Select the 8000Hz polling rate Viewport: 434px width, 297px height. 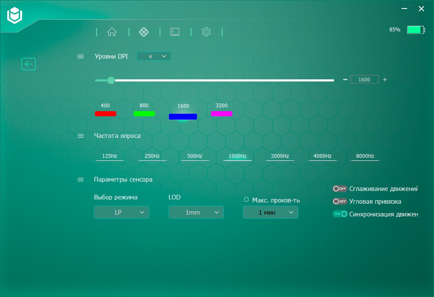(x=365, y=156)
